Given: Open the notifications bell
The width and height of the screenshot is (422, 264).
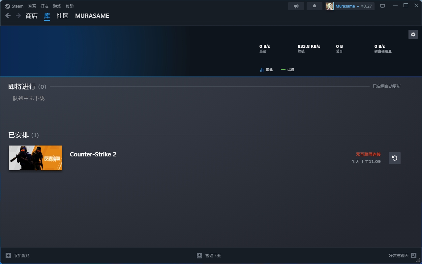Looking at the screenshot, I should coord(315,6).
